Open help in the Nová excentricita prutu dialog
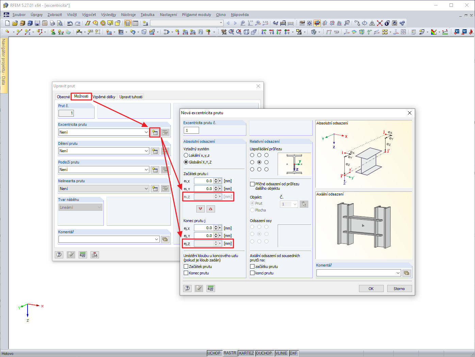 [x=187, y=288]
